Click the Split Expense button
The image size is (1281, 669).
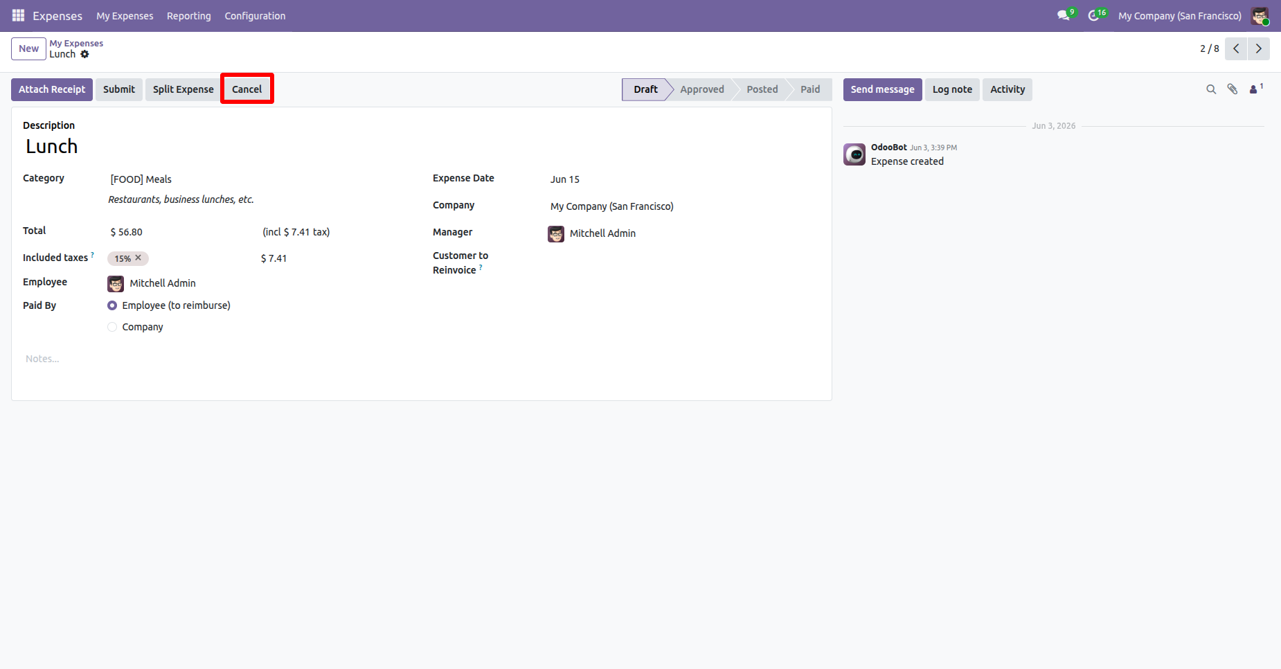(x=183, y=89)
